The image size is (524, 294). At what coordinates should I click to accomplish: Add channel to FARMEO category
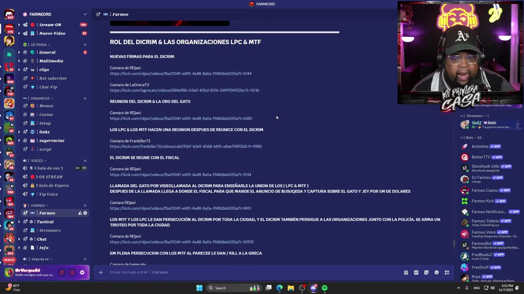pos(85,206)
